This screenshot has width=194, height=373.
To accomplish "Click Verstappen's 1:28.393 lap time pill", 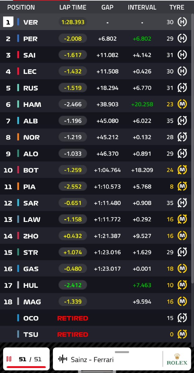I will [x=73, y=22].
